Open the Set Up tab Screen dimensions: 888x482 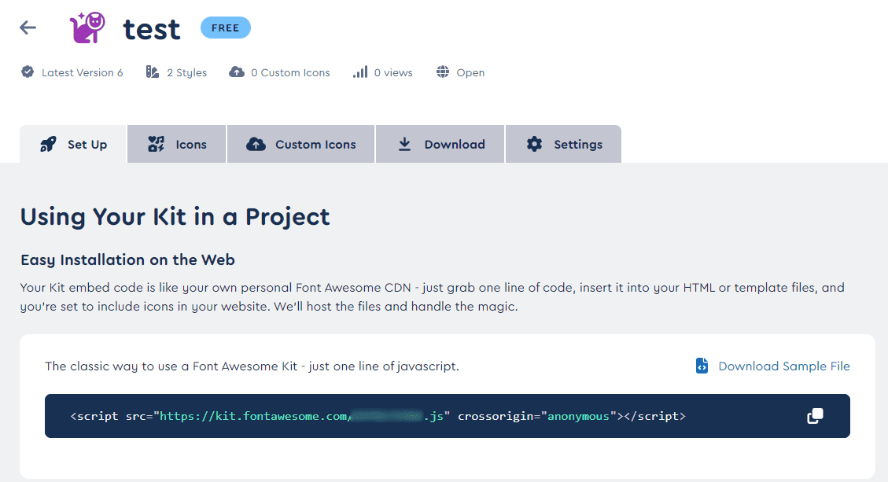[x=73, y=145]
